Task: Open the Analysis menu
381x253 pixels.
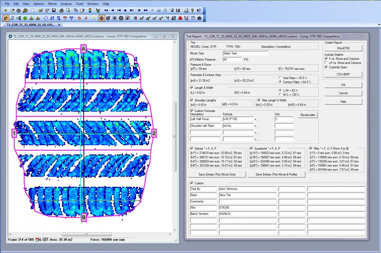Action: pos(66,3)
